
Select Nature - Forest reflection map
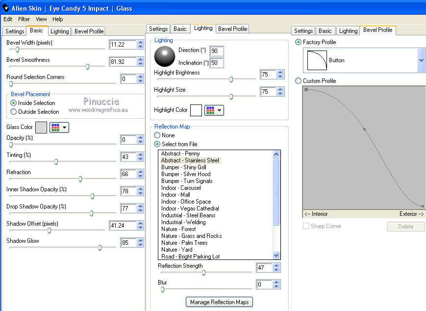click(178, 229)
